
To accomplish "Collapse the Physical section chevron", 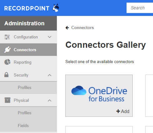I will (50, 101).
